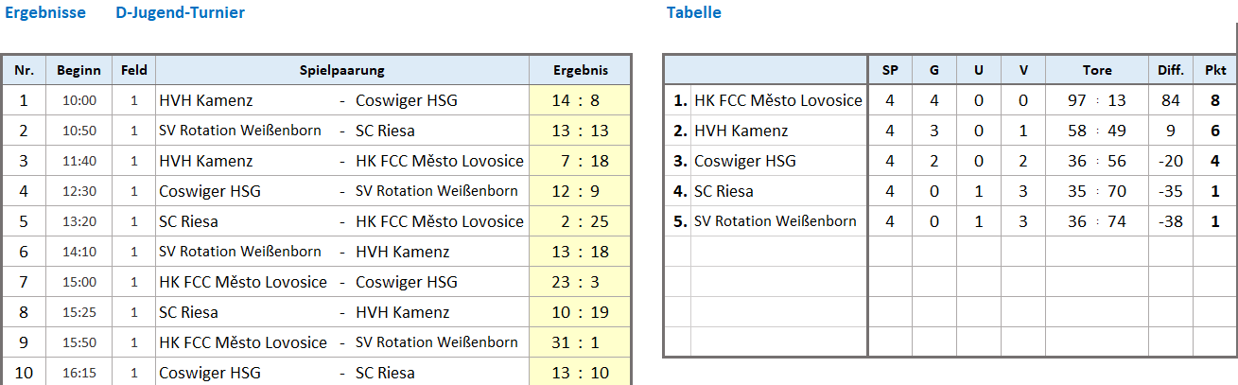Screen dimensions: 1238x385
Task: Select the Tabelle heading
Action: coord(693,12)
